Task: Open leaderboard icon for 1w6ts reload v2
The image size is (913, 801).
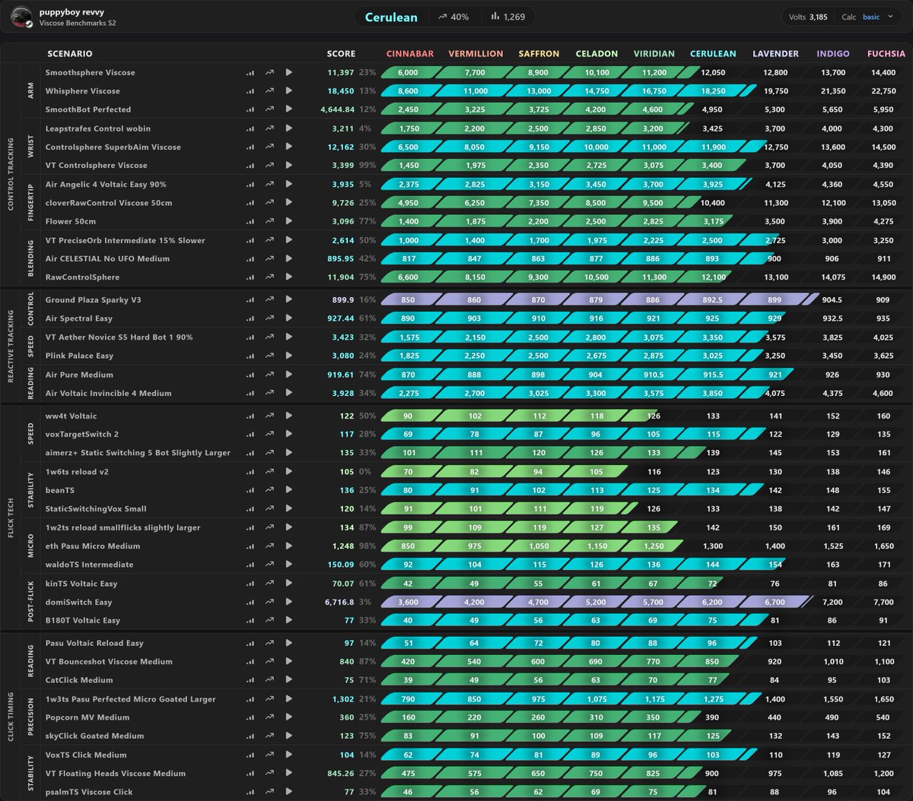Action: 250,472
